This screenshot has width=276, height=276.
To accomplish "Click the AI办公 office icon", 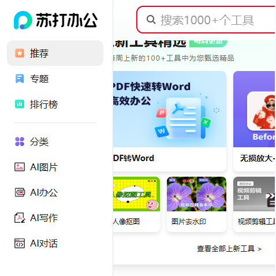I will point(20,192).
